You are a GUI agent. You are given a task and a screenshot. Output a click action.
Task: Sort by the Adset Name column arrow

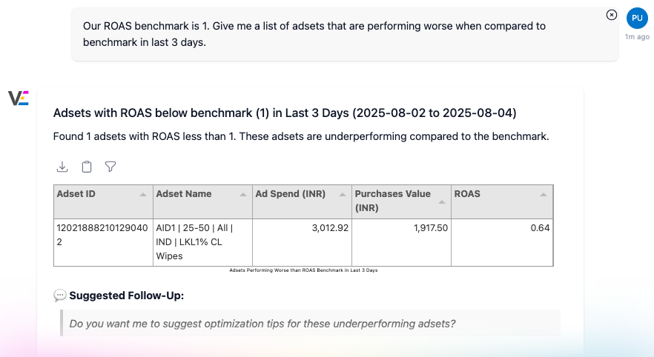[242, 194]
